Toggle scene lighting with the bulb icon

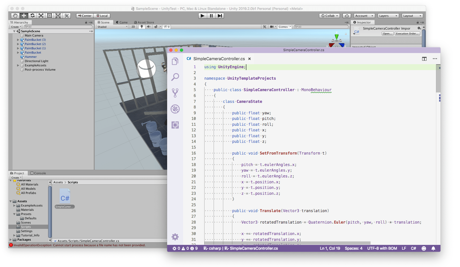click(x=141, y=27)
